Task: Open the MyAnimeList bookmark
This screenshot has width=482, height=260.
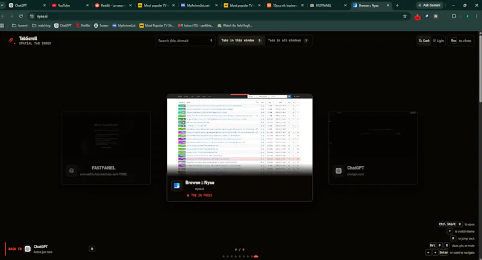Action: [124, 25]
